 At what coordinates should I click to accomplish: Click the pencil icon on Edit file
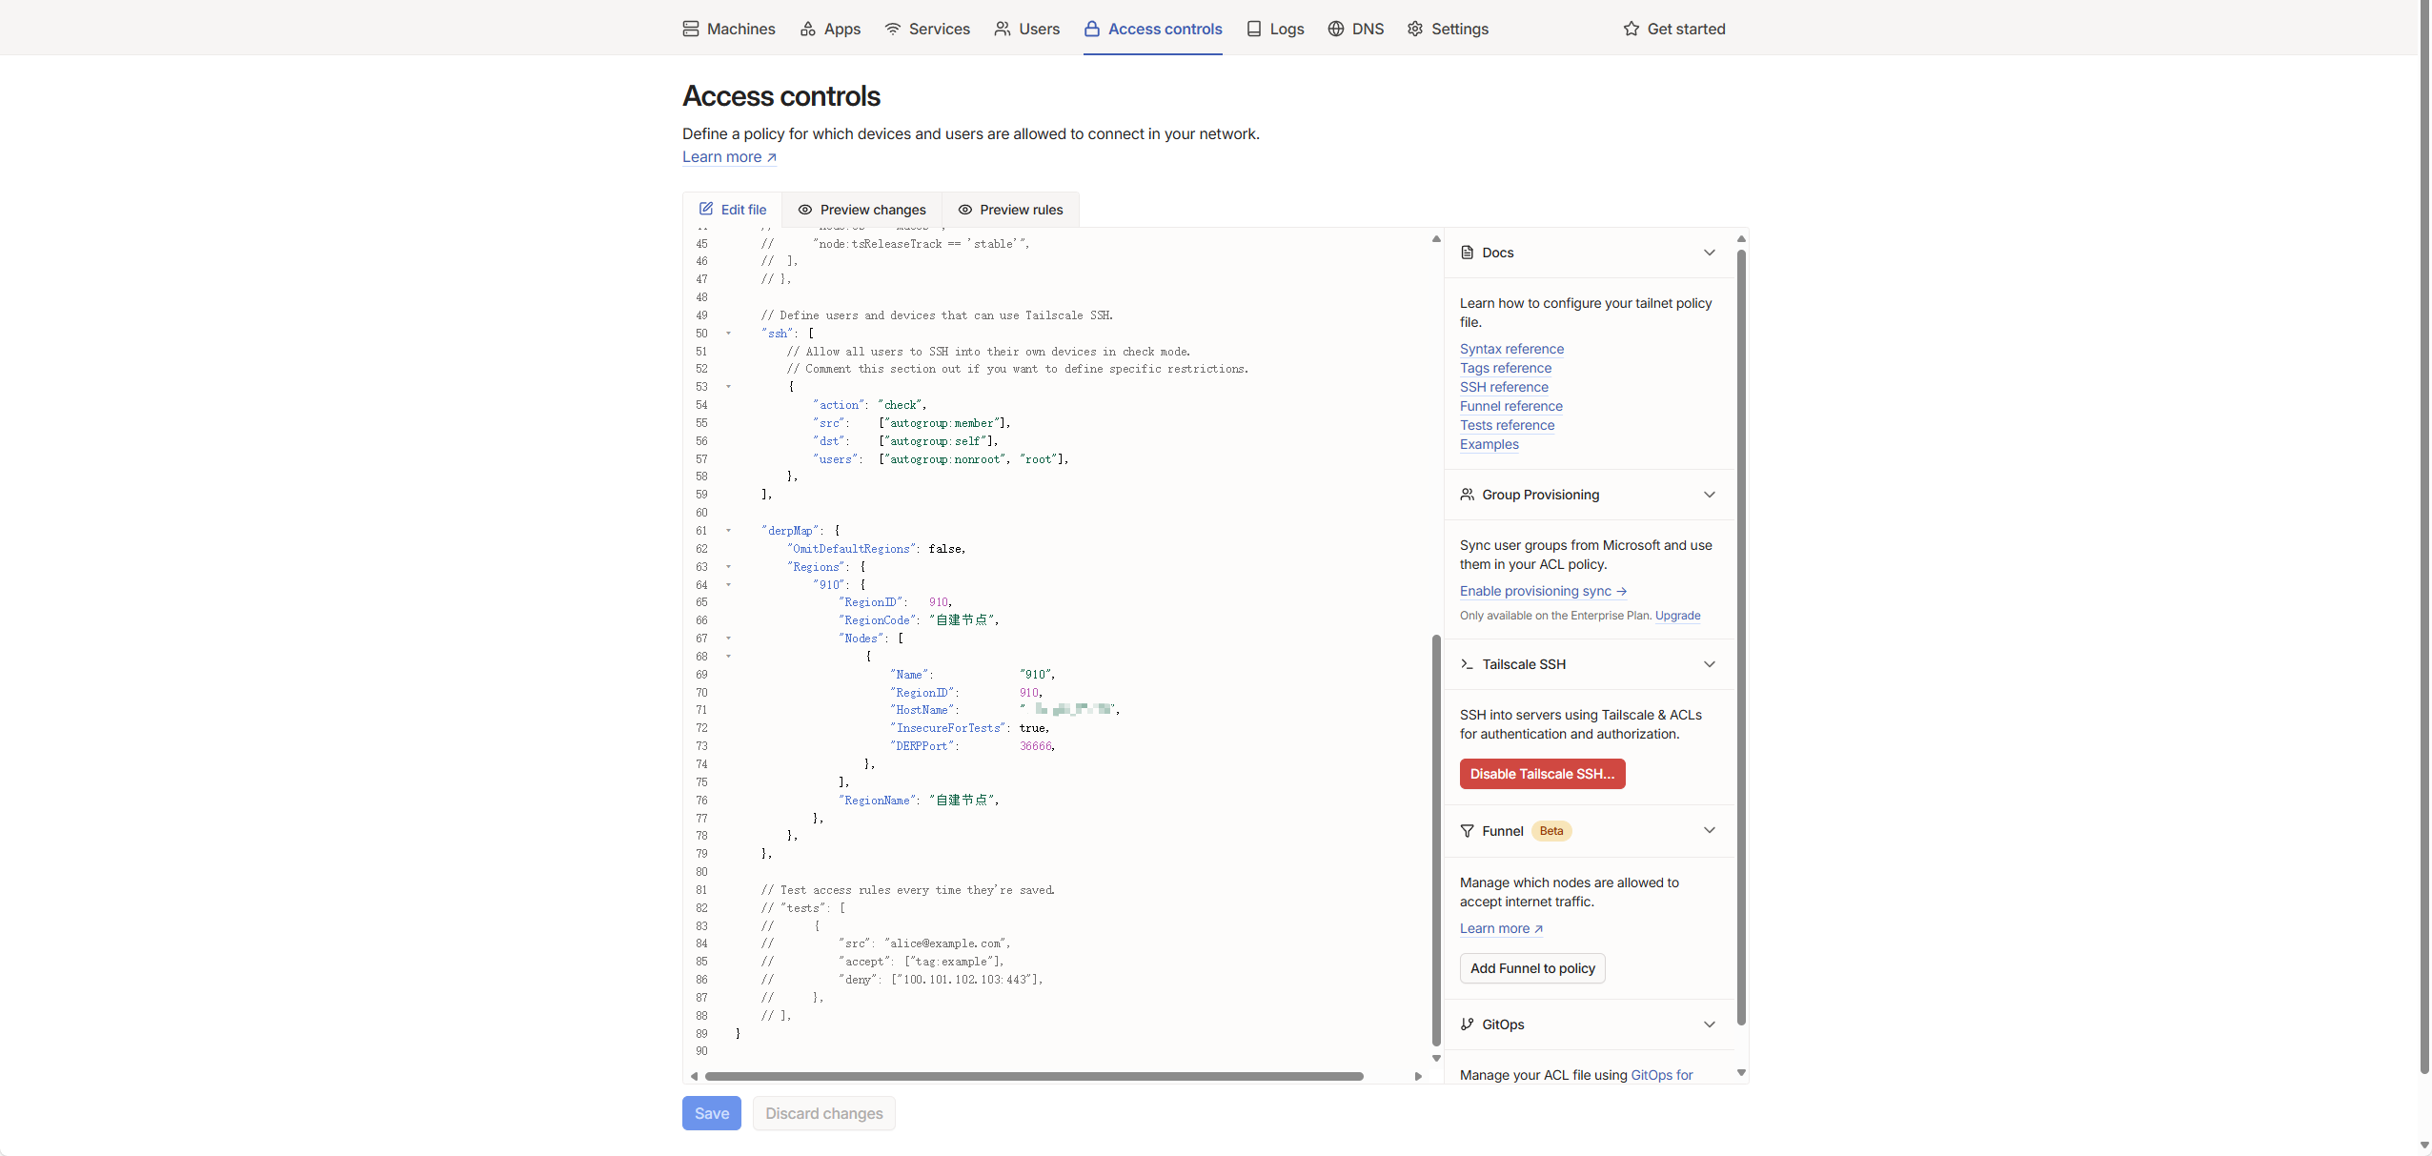[706, 209]
